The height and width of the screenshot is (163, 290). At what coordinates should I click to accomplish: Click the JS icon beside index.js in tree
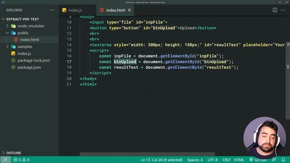(x=13, y=53)
